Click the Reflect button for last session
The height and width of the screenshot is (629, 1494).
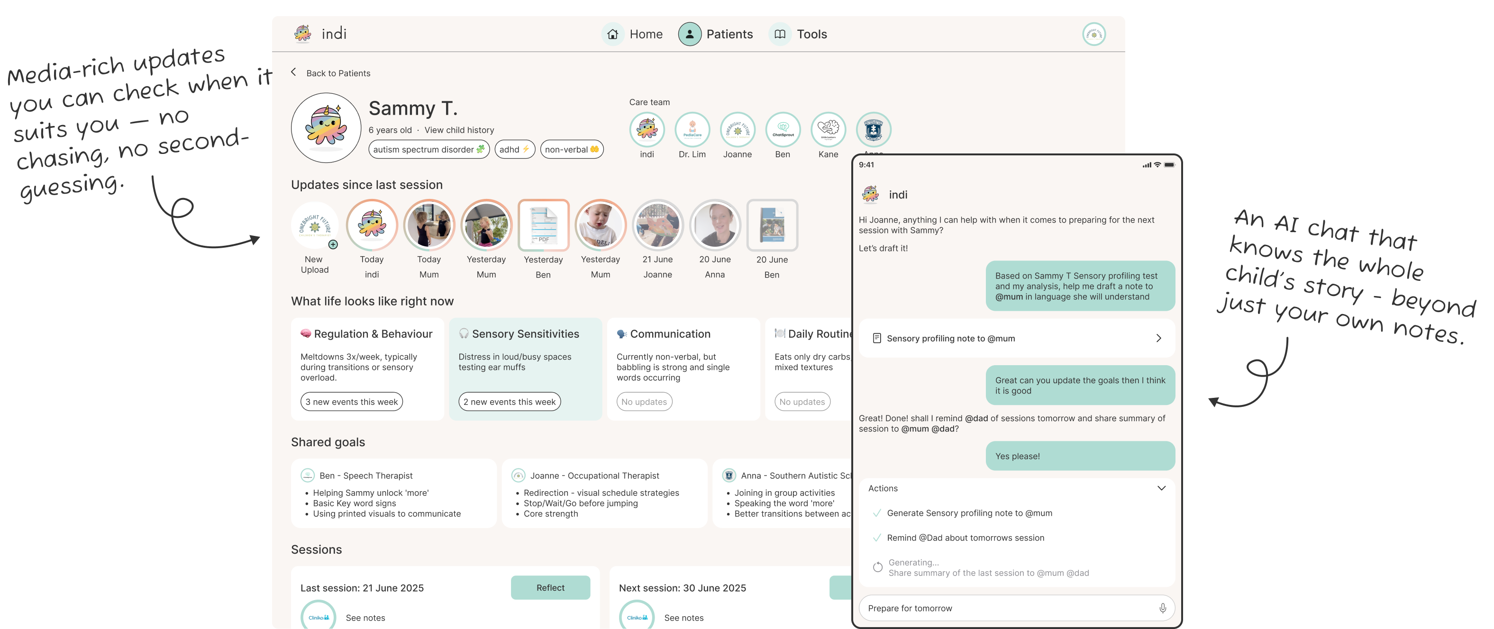pyautogui.click(x=550, y=587)
